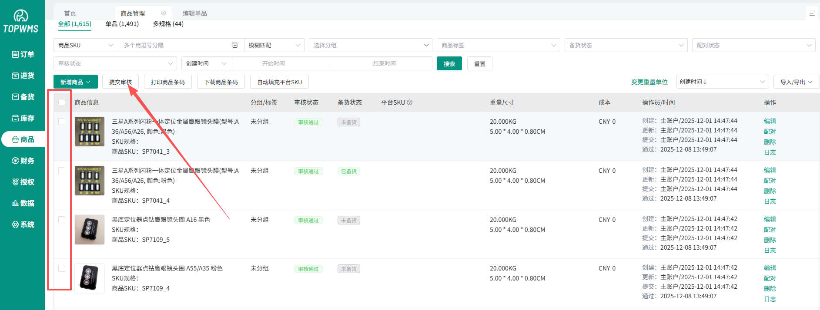820x310 pixels.
Task: Click the 平台SKU help question-mark icon
Action: click(x=409, y=102)
